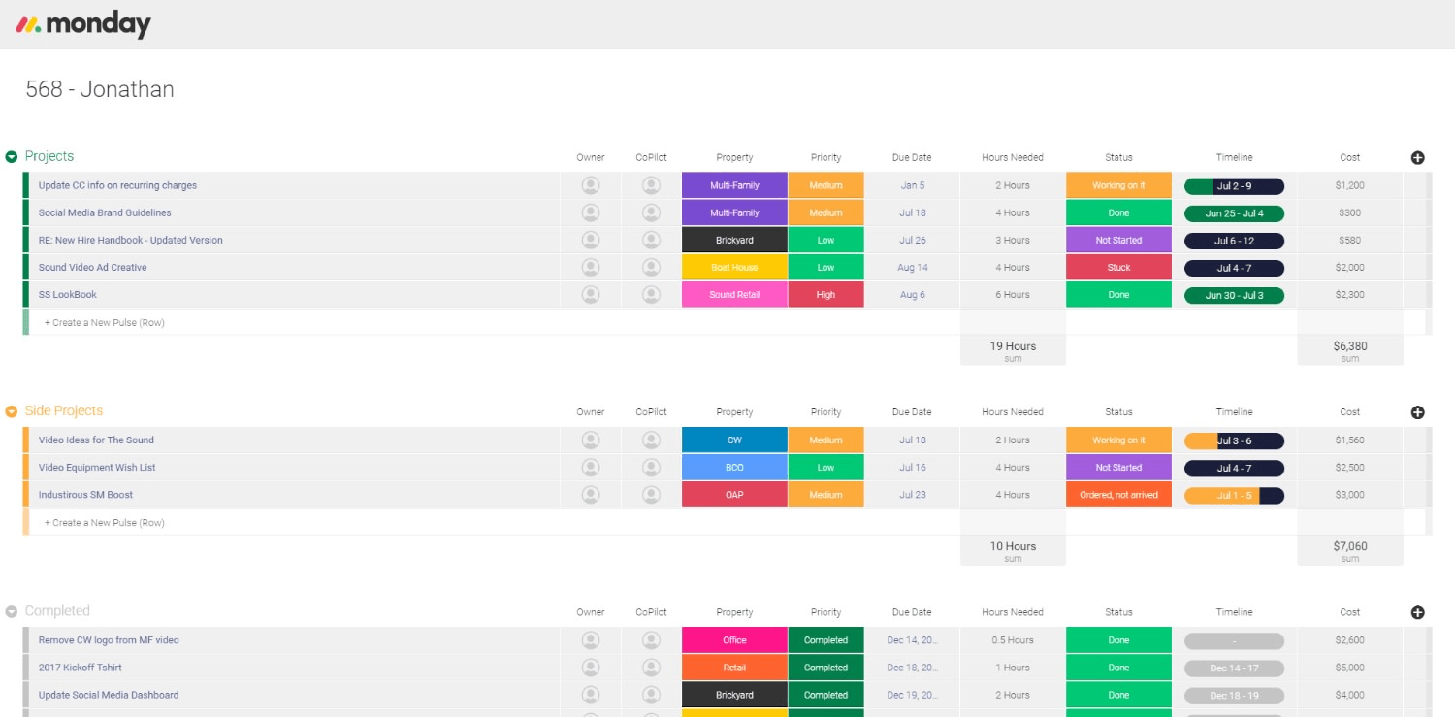Image resolution: width=1455 pixels, height=717 pixels.
Task: Create a new pulse in Projects group
Action: click(x=105, y=322)
